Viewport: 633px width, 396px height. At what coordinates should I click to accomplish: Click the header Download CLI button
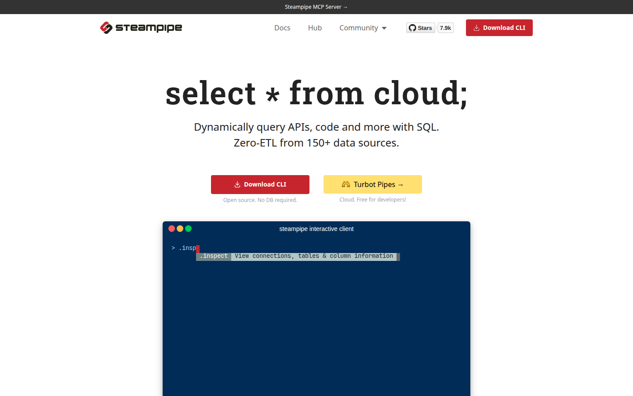(x=499, y=28)
